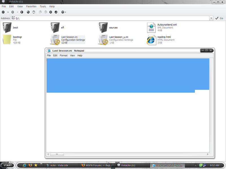226x169 pixels.
Task: Click Notepad's scroll left arrow
Action: [x=48, y=154]
